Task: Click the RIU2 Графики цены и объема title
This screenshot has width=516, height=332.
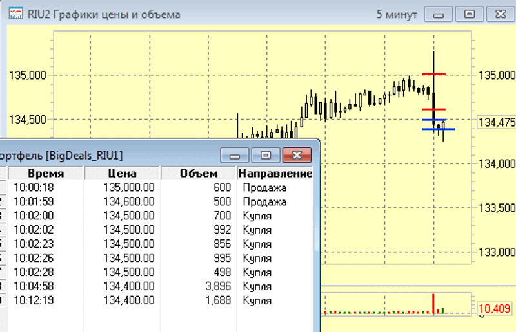Action: (104, 14)
